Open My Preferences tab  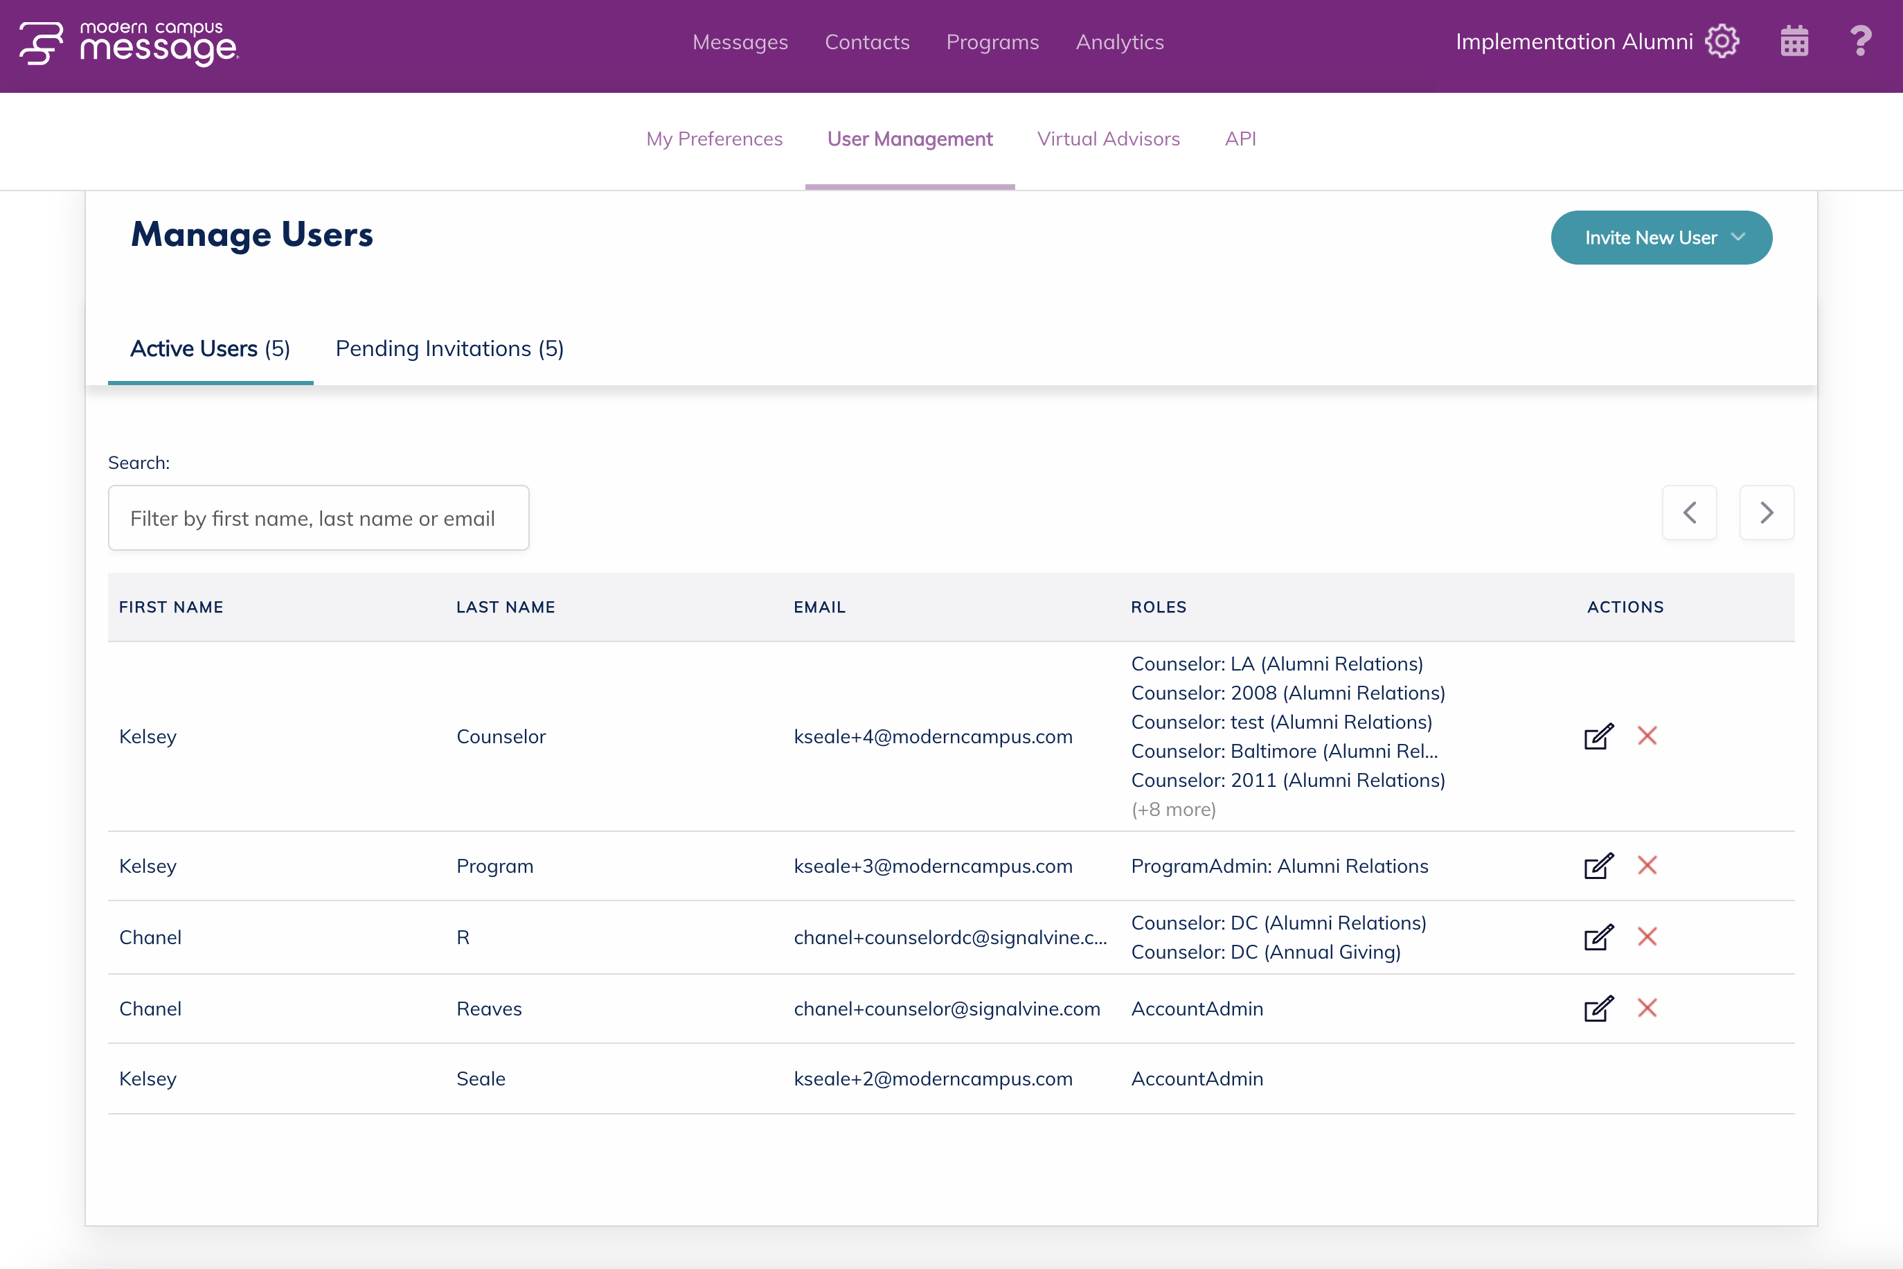pos(713,139)
